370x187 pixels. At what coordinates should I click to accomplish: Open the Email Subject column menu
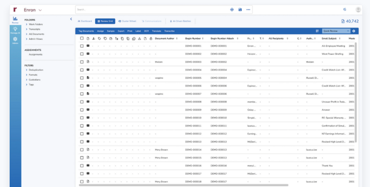(x=340, y=38)
